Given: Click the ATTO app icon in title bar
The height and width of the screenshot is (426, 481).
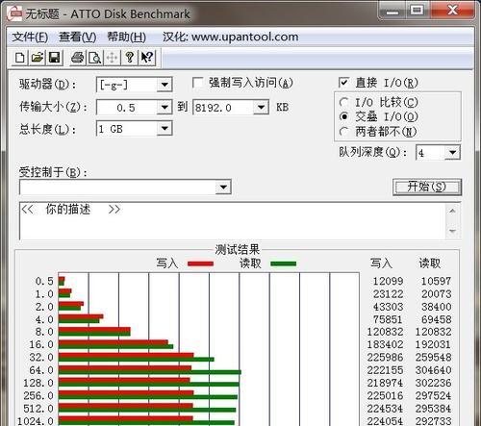Looking at the screenshot, I should 14,13.
